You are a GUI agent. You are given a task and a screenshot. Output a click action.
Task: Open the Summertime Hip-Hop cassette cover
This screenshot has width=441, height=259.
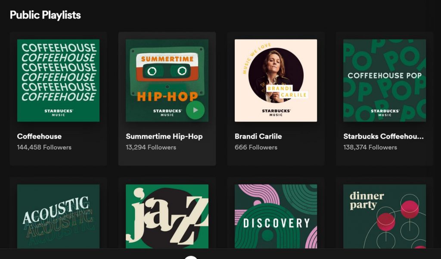point(167,80)
